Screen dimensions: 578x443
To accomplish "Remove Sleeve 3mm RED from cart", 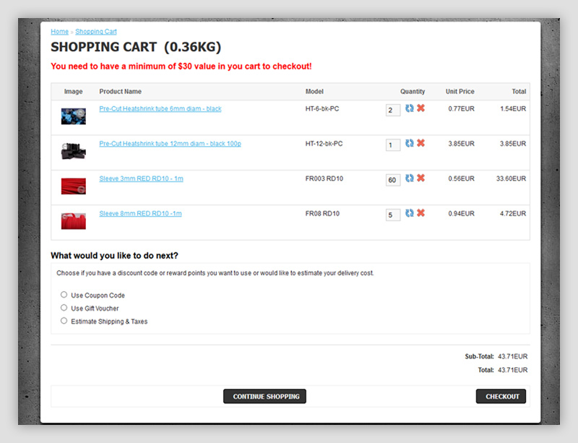I will (x=420, y=179).
